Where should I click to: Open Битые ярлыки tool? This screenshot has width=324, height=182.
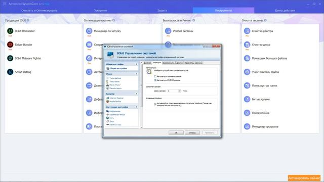(257, 99)
